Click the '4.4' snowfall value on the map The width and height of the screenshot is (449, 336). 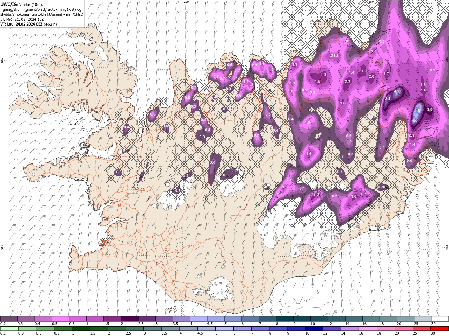[414, 120]
